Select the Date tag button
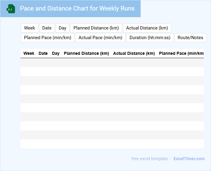This screenshot has width=211, height=171. point(47,28)
